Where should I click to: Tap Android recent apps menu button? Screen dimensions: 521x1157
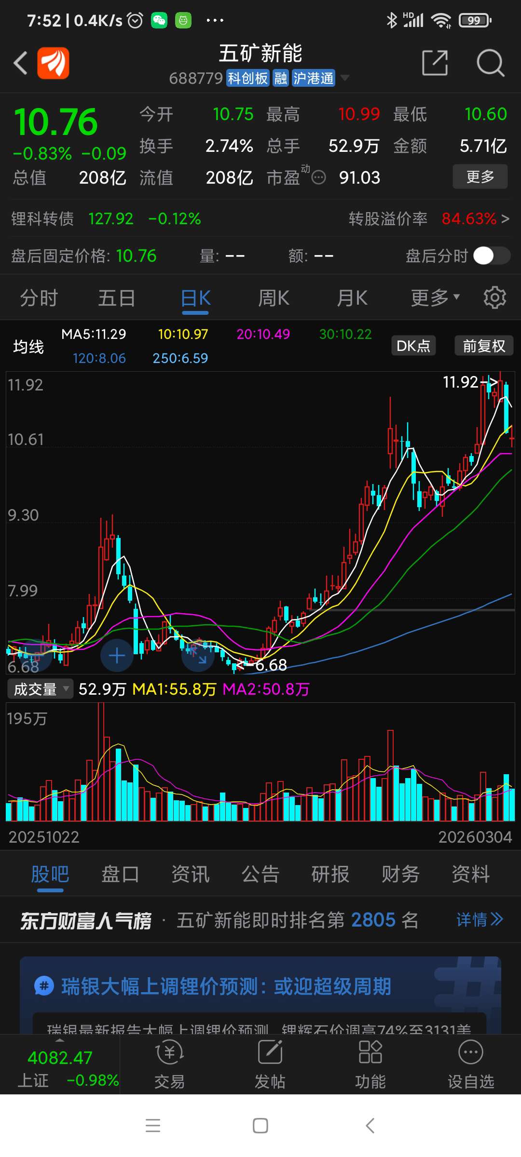coord(153,1126)
